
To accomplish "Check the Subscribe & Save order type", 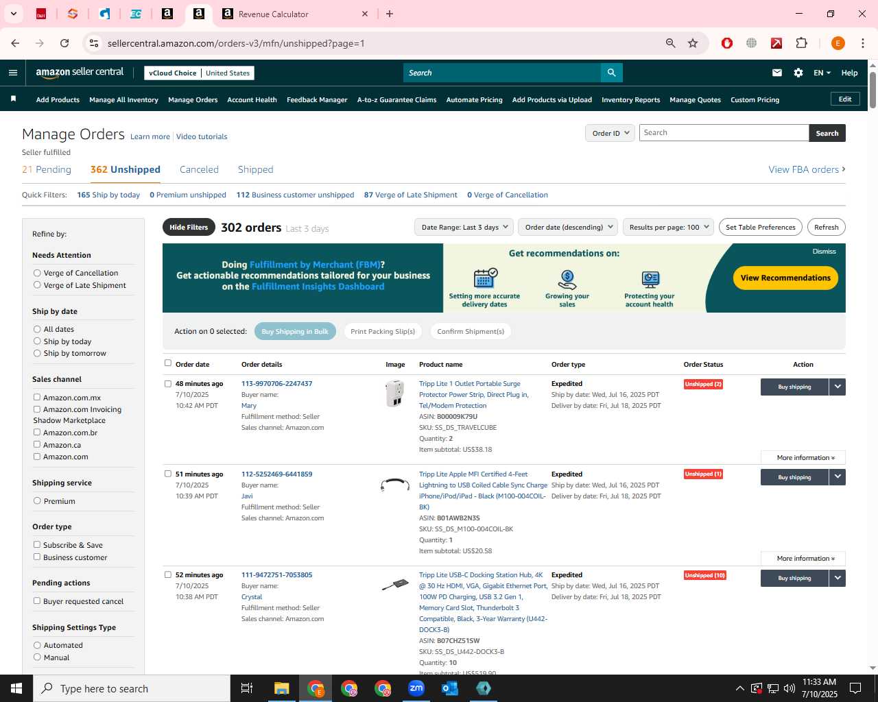I will pyautogui.click(x=37, y=544).
